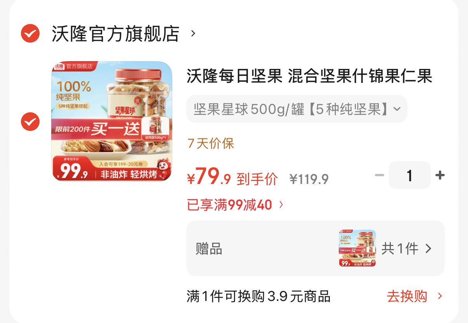Click the quantity input field showing 1
This screenshot has height=323, width=468.
pyautogui.click(x=409, y=175)
